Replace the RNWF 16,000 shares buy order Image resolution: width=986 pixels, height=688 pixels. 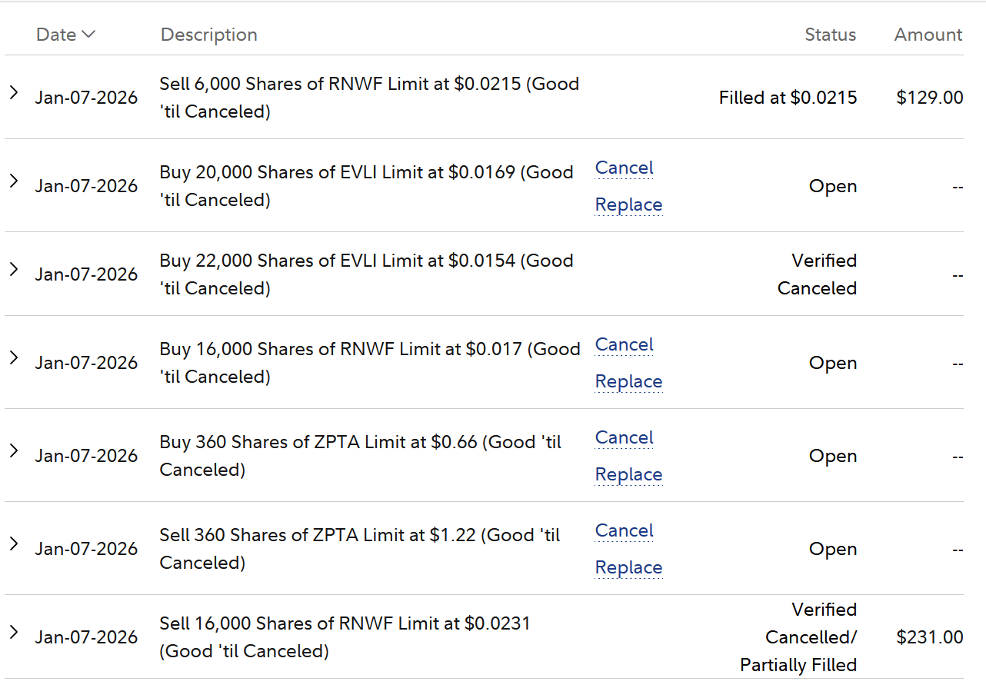(628, 382)
